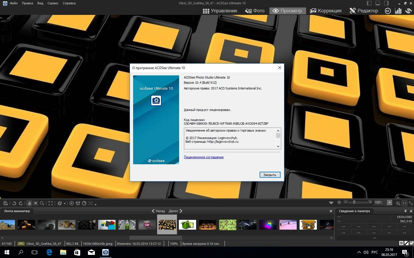The width and height of the screenshot is (414, 258).
Task: Switch to Коррекция mode tab
Action: point(325,11)
